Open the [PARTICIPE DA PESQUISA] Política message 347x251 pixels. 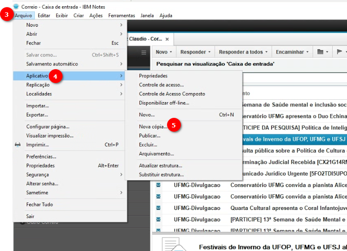(295, 127)
